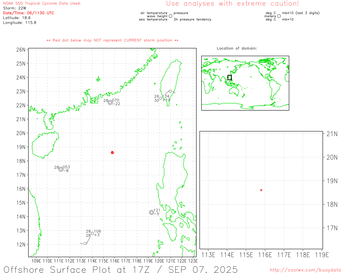Viewport: 341px width, 273px height.
Task: Click the '-8' pressure tendency value
Action: [x=66, y=171]
